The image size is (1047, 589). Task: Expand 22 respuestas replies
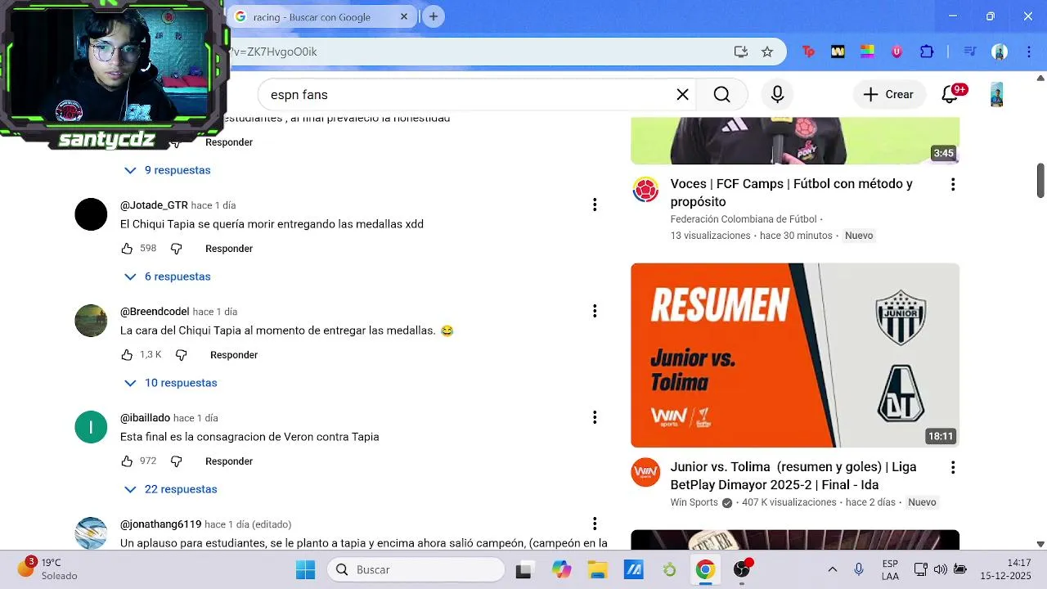[x=170, y=489]
